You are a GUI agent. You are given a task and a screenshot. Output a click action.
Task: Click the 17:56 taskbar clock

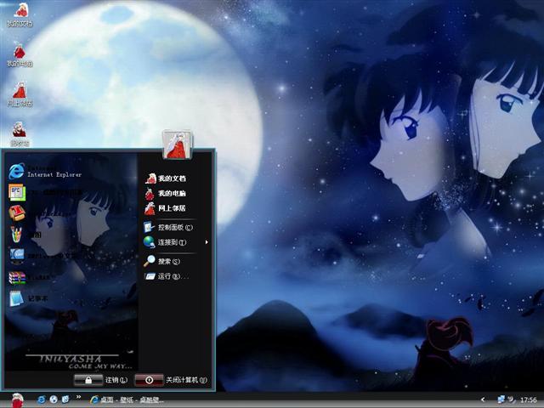click(529, 400)
